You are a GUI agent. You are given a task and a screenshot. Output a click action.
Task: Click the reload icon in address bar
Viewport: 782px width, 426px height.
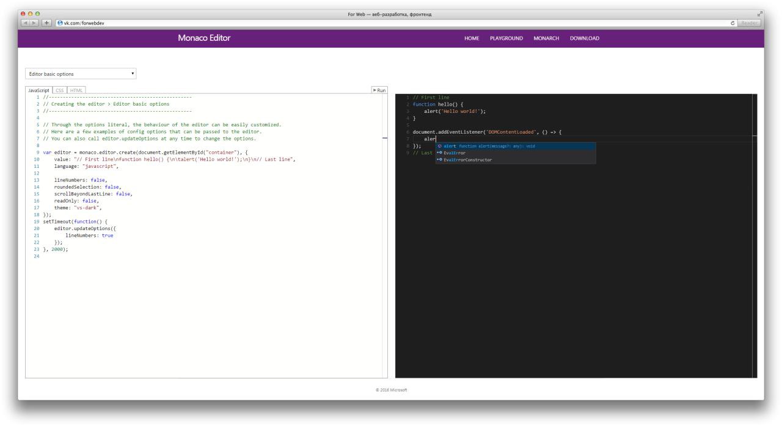pos(733,23)
